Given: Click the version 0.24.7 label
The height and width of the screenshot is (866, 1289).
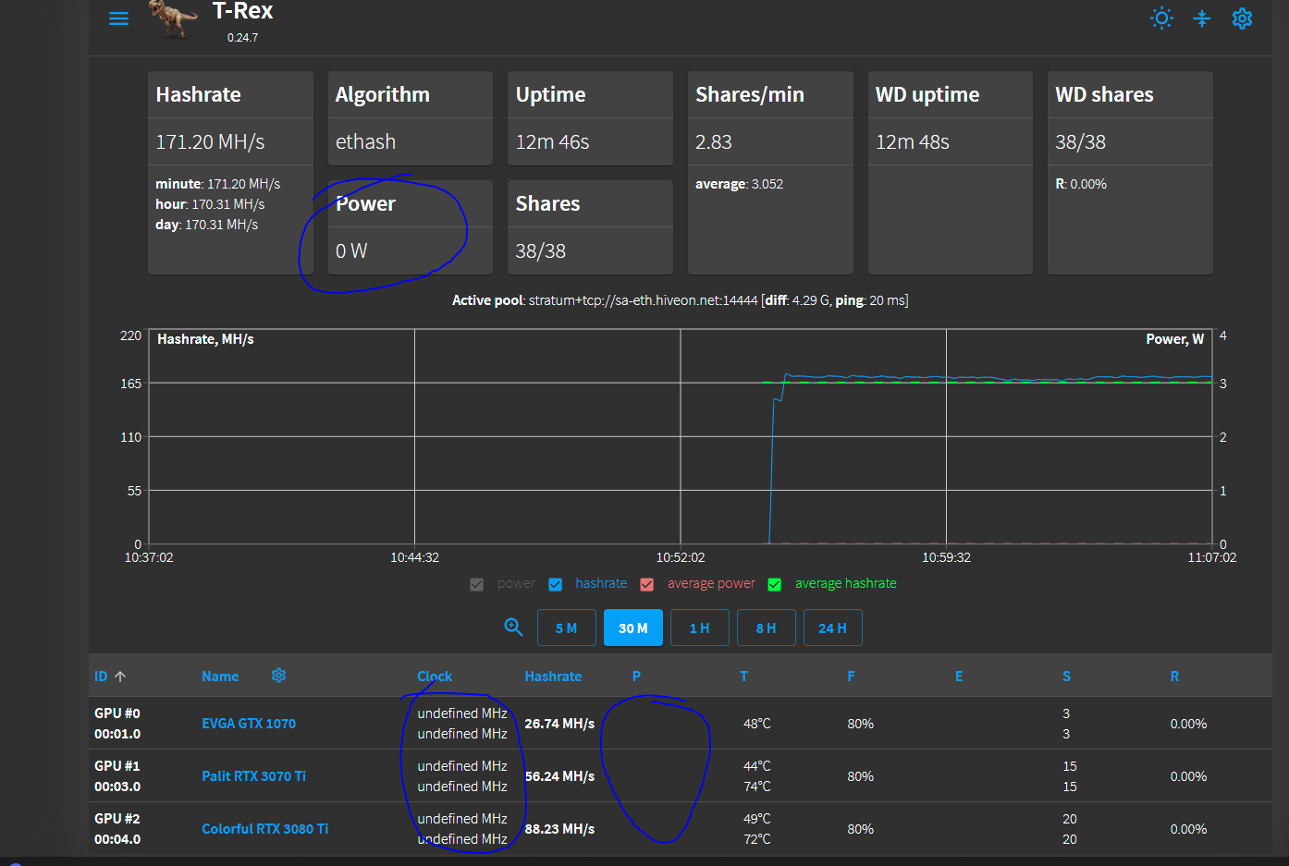Looking at the screenshot, I should tap(242, 38).
